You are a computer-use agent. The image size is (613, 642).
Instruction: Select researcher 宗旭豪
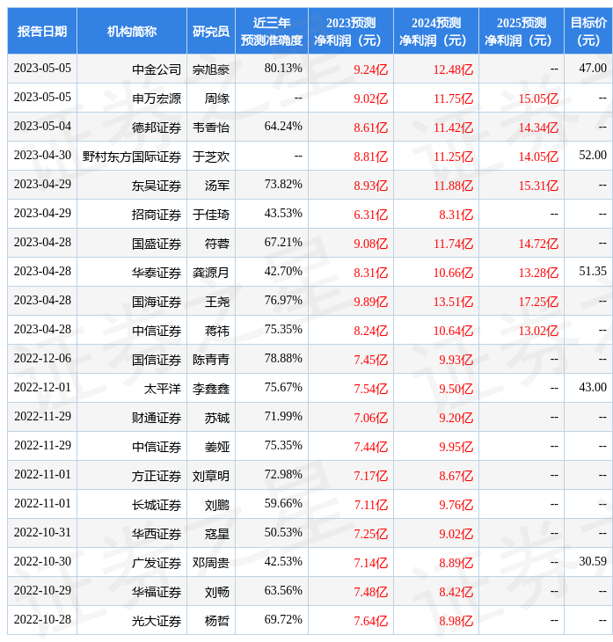[x=211, y=69]
